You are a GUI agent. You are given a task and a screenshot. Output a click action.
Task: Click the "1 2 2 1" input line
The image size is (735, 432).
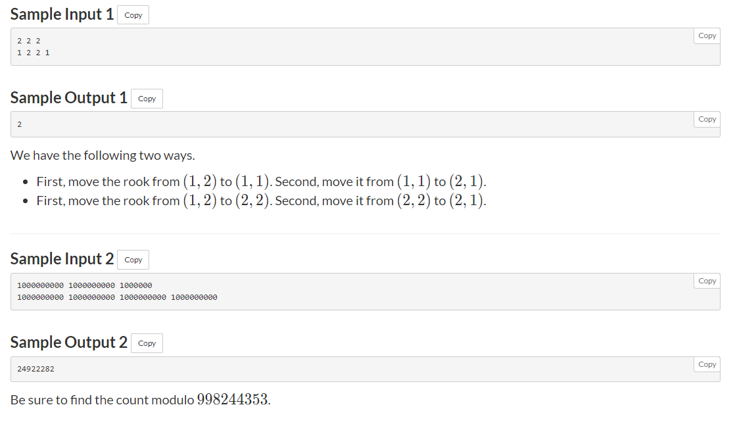[x=34, y=53]
